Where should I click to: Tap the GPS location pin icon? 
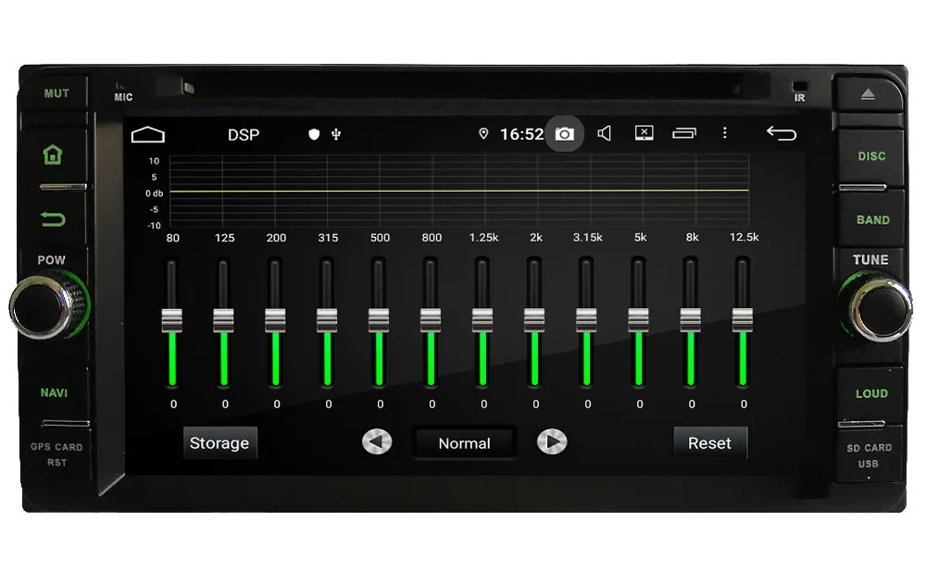click(483, 134)
